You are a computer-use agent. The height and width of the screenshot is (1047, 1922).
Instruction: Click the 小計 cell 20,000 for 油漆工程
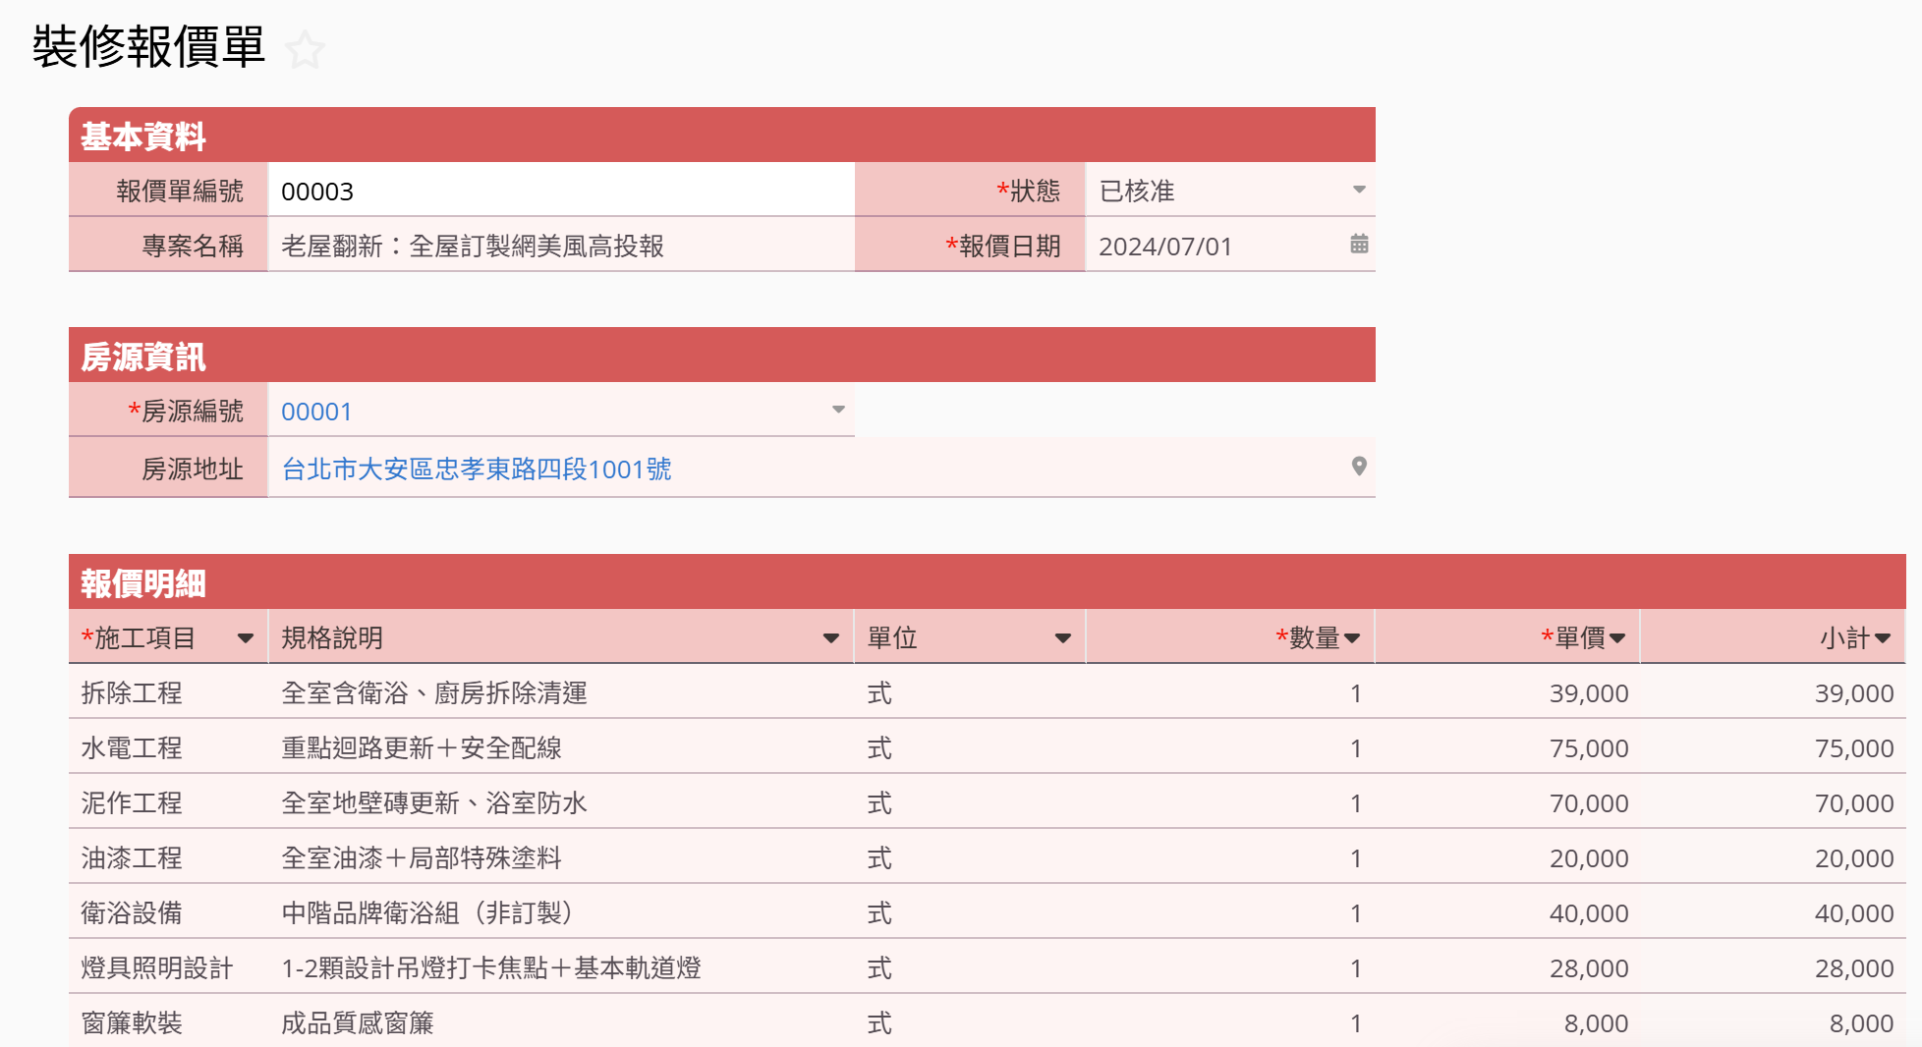click(x=1773, y=857)
